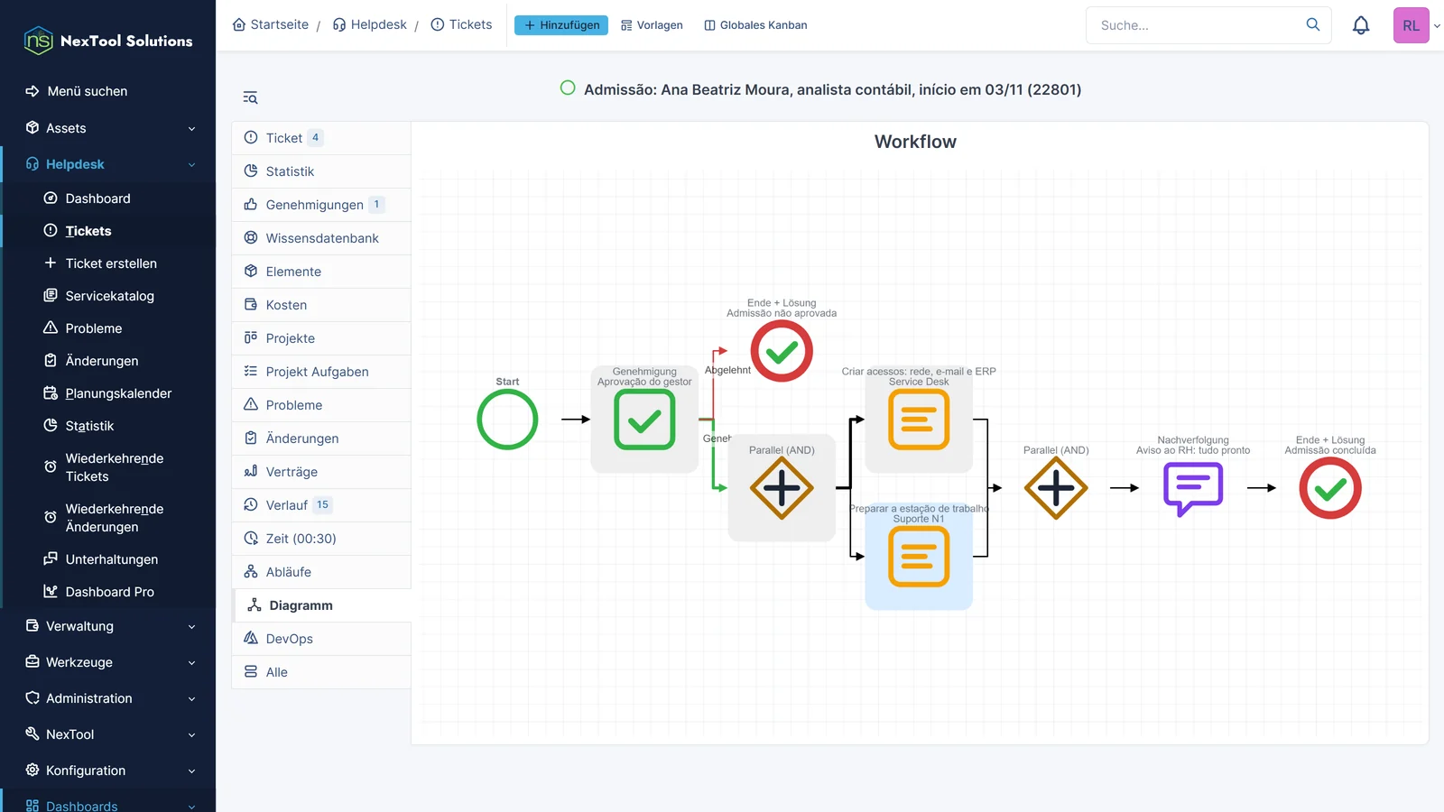This screenshot has width=1444, height=812.
Task: Select the DevOps tab
Action: coord(321,639)
